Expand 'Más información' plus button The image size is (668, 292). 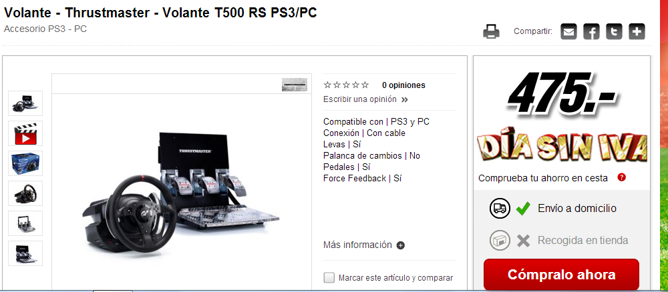(400, 245)
